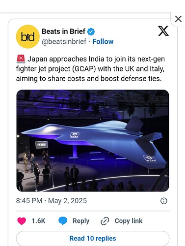Viewport: 185px width, 246px height.
Task: Open the 8:45 PM May 2, 2025 timestamp
Action: coord(52,201)
